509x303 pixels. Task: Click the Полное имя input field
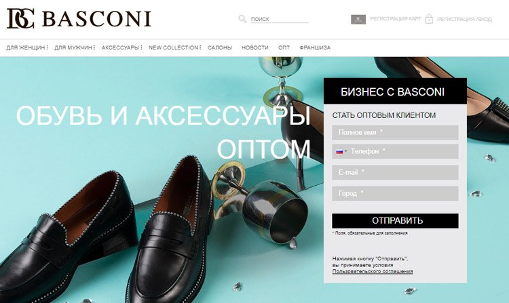pyautogui.click(x=395, y=133)
